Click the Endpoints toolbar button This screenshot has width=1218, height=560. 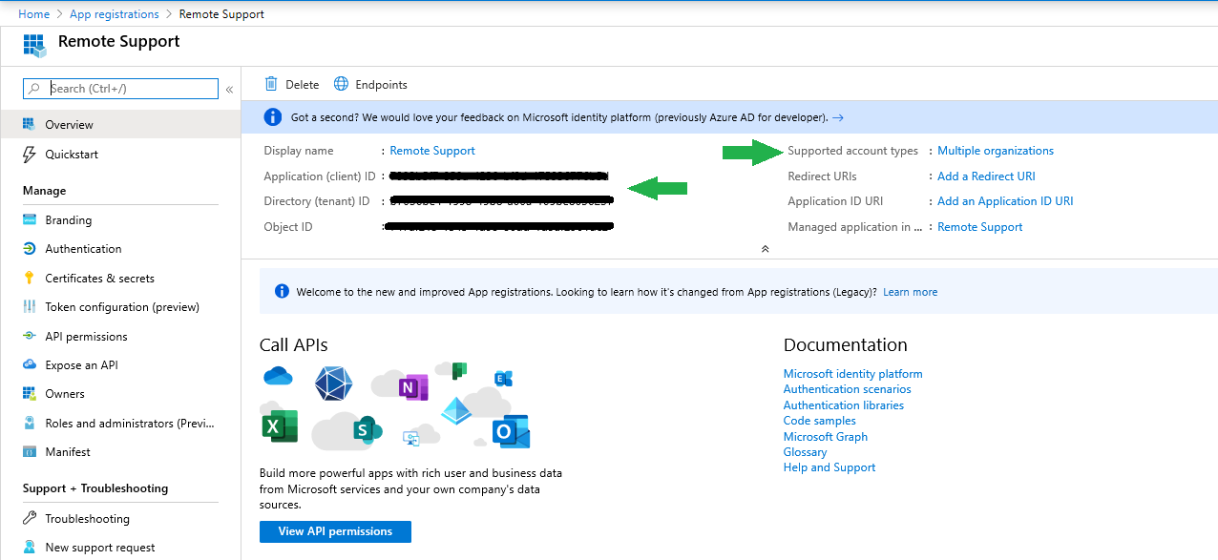370,85
